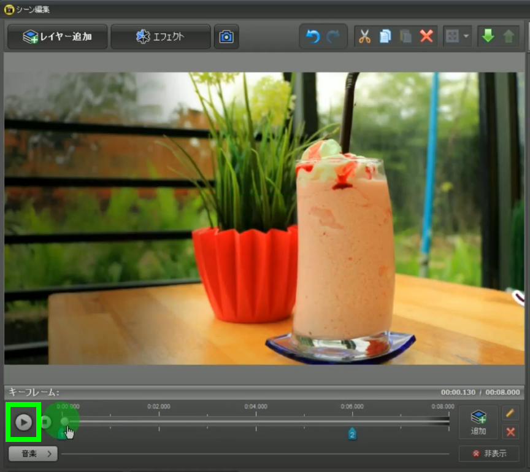Delete using the red X toolbar icon
Screen dimensions: 530x472
pyautogui.click(x=426, y=37)
